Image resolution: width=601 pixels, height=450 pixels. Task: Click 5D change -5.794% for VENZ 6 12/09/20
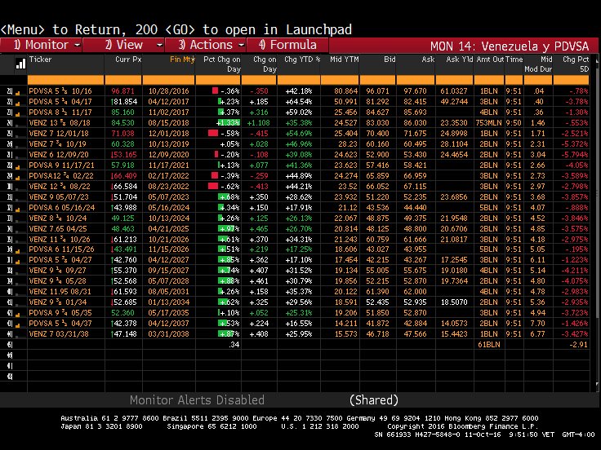coord(574,155)
